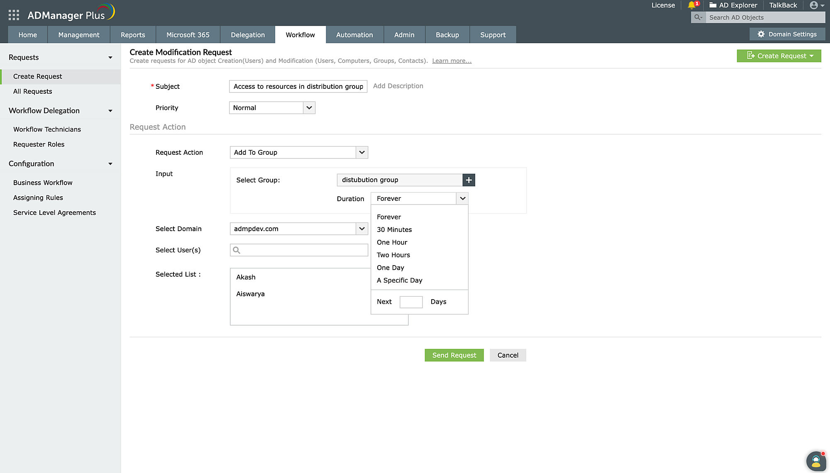Viewport: 830px width, 473px height.
Task: Open the chat support assistant icon
Action: point(816,461)
